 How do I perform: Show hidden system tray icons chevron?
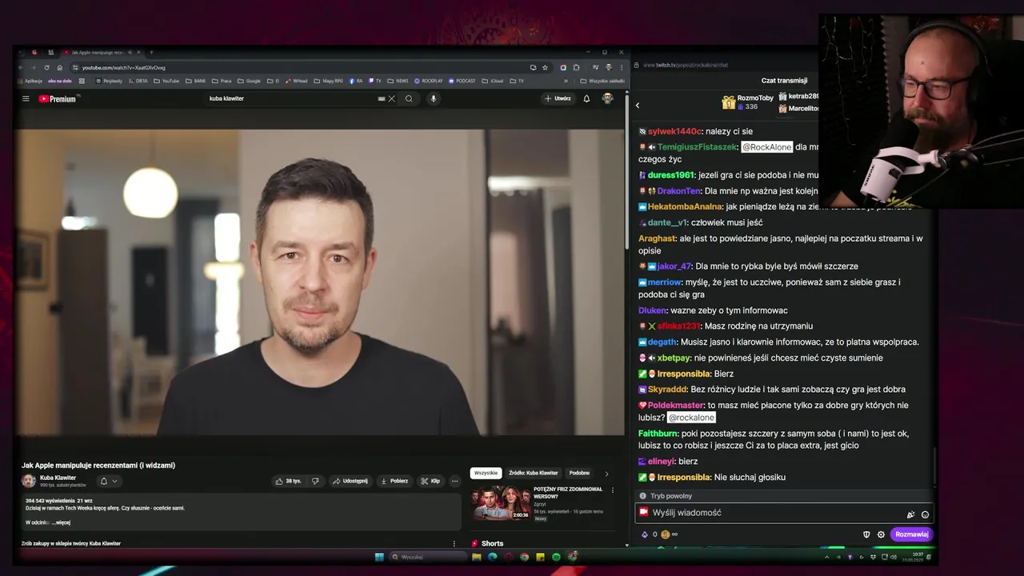[x=826, y=557]
